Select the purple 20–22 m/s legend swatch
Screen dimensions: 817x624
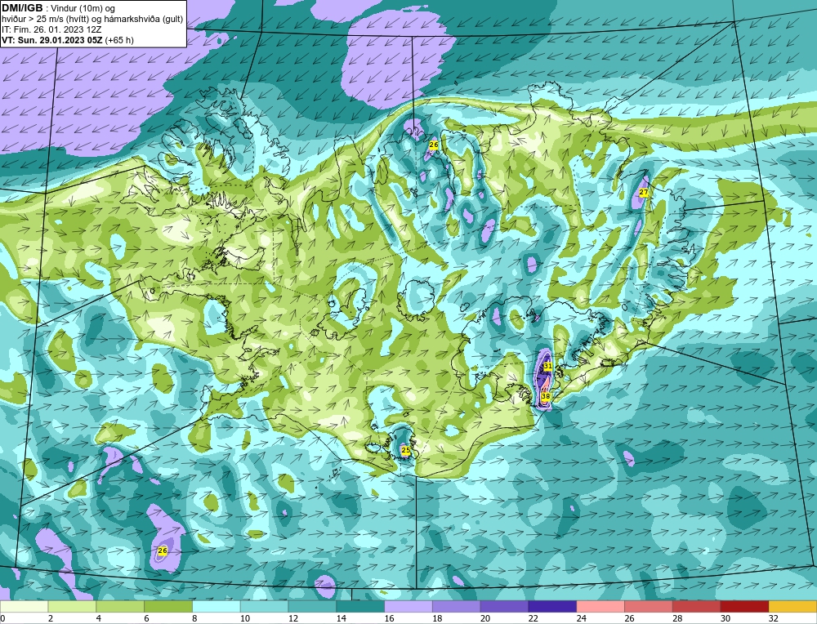pos(504,606)
